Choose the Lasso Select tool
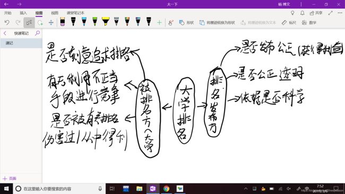The width and height of the screenshot is (345, 194). click(x=40, y=22)
